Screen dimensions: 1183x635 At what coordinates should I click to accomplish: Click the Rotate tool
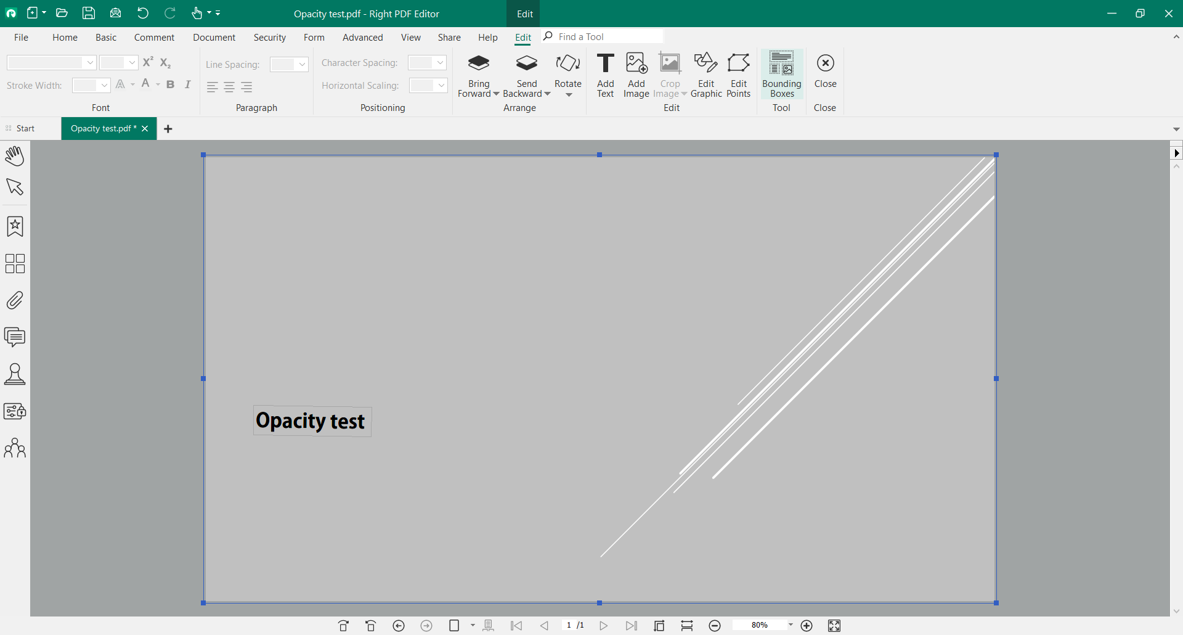pos(567,75)
